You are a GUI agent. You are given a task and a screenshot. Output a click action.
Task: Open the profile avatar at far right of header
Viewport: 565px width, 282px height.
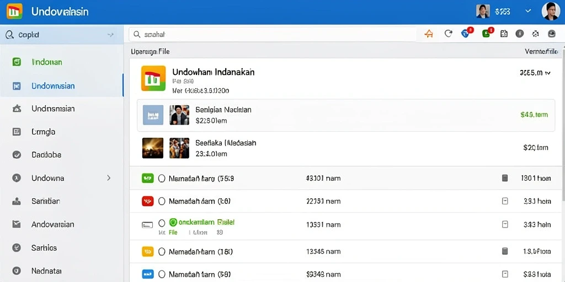[x=551, y=11]
